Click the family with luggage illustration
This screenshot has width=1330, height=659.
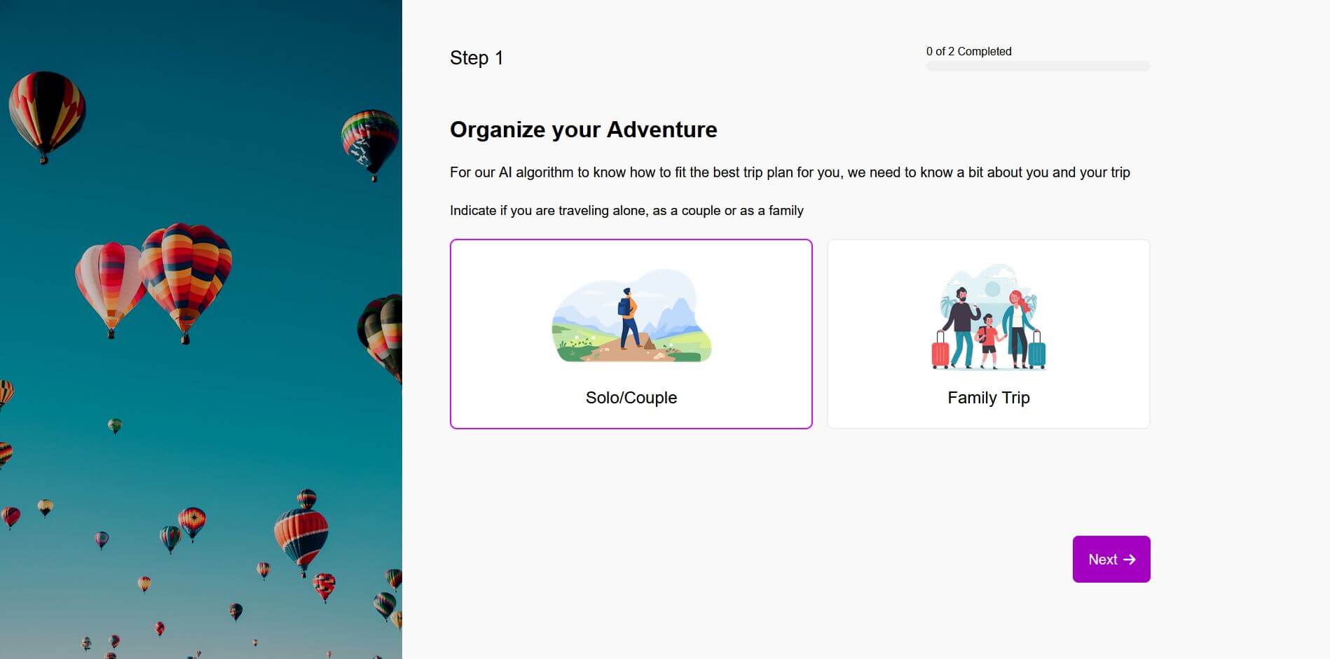tap(988, 317)
